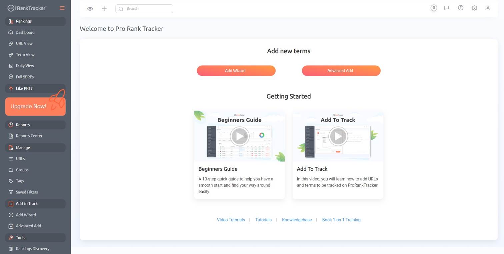This screenshot has height=254, width=504.
Task: Click the orange Advanced Add button
Action: [x=341, y=71]
